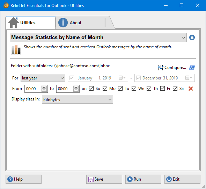Click the 'to' time input field
The height and width of the screenshot is (189, 206).
65,89
